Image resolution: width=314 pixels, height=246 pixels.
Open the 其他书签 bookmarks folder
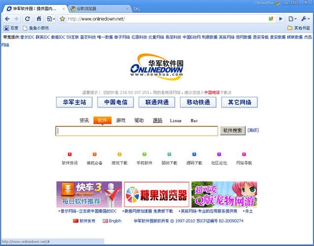(x=299, y=28)
